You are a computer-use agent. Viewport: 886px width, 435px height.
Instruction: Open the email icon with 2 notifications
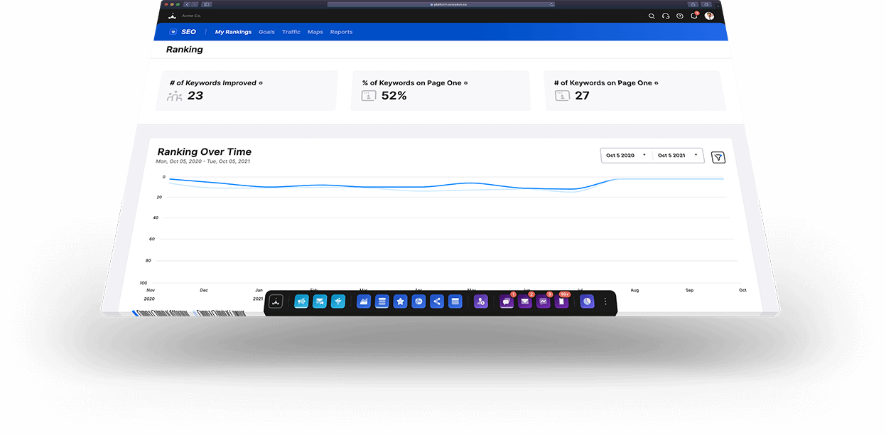(x=525, y=301)
